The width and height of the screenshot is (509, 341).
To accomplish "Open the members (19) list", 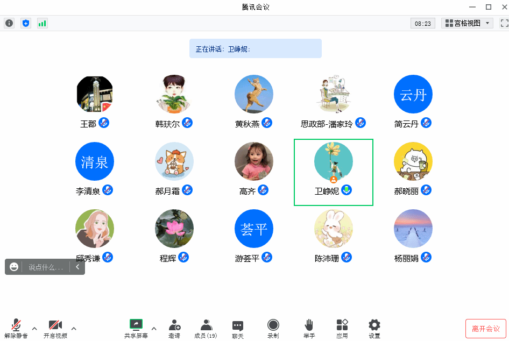I will [x=206, y=329].
